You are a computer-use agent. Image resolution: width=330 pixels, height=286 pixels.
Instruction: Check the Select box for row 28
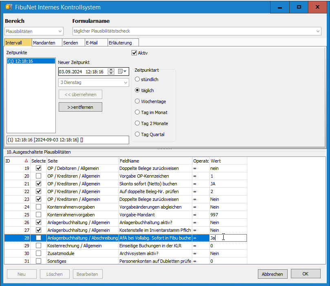click(x=39, y=238)
